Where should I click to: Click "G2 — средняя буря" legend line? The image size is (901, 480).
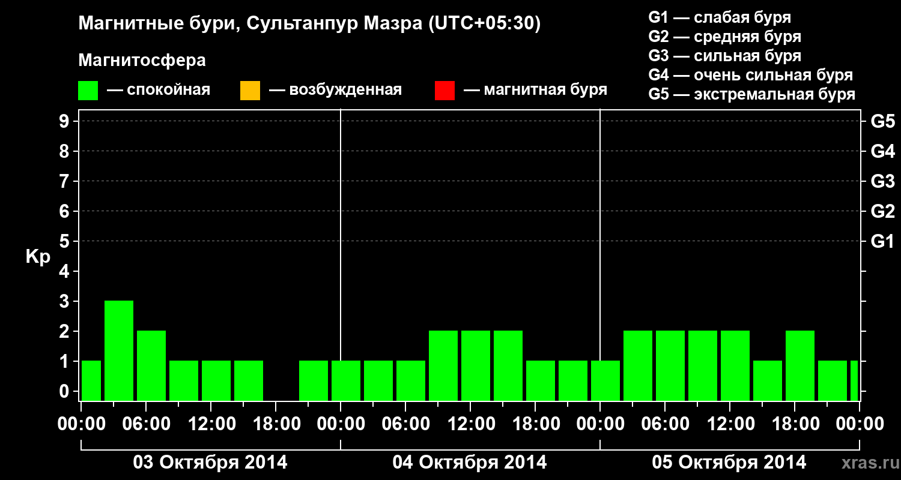(724, 37)
